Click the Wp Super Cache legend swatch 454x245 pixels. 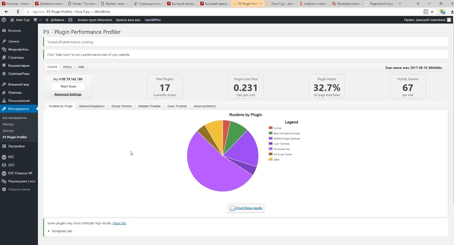coord(271,154)
